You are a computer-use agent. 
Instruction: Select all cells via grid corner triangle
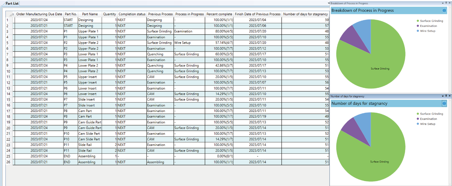(10, 14)
